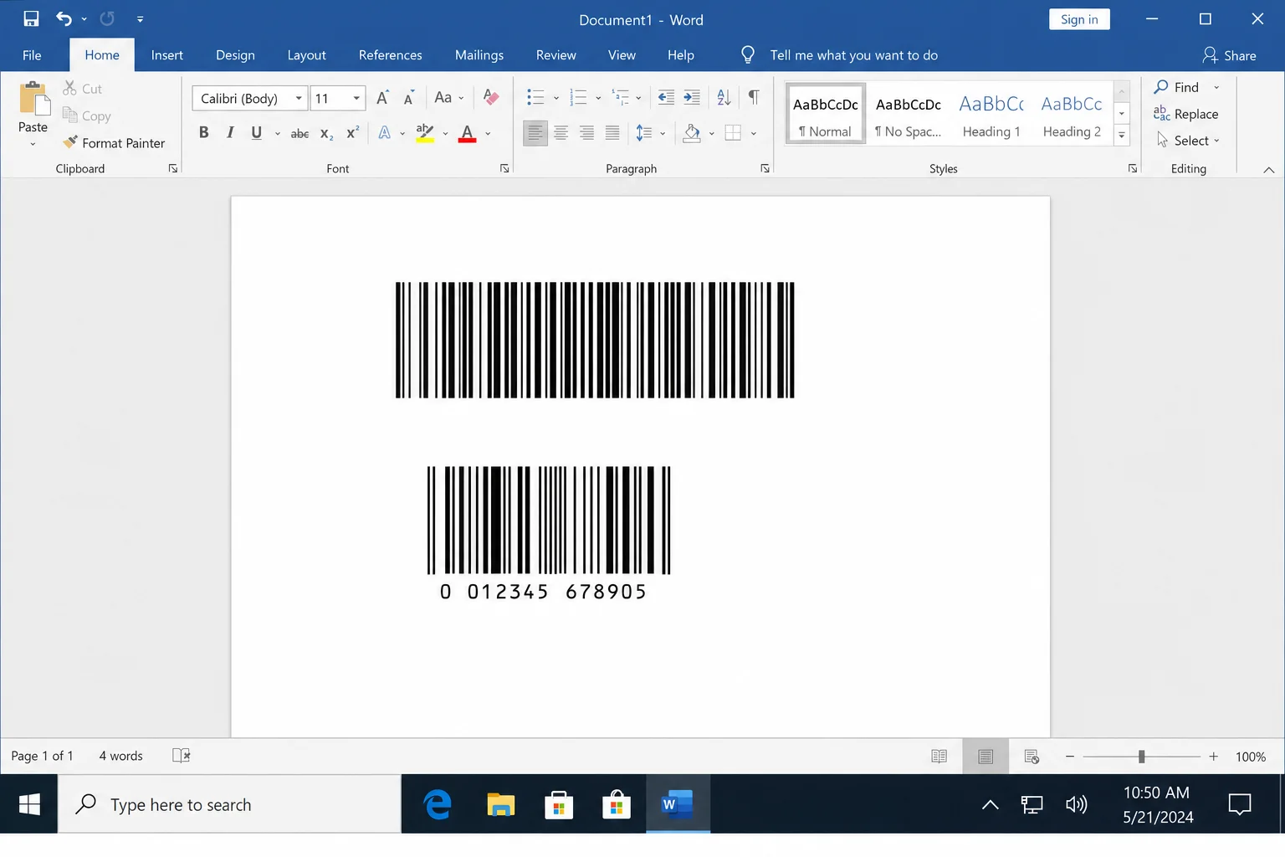1285x857 pixels.
Task: Decrease paragraph indent
Action: point(666,98)
